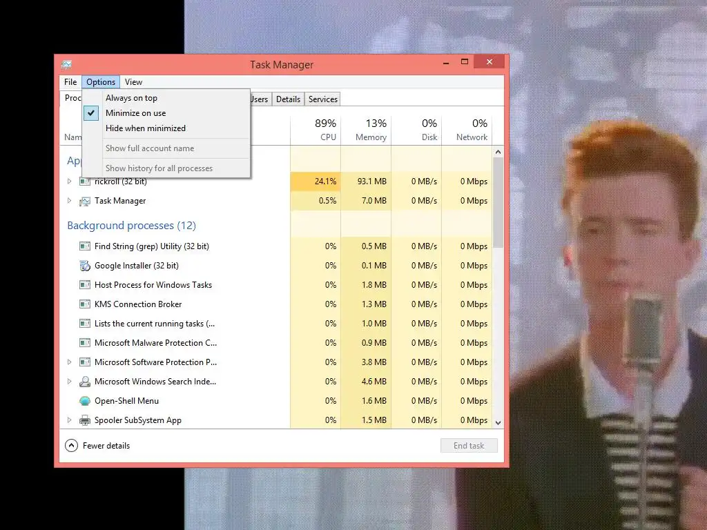Click the Host Process for Windows Tasks icon
Screen dimensions: 707x530
pos(85,285)
